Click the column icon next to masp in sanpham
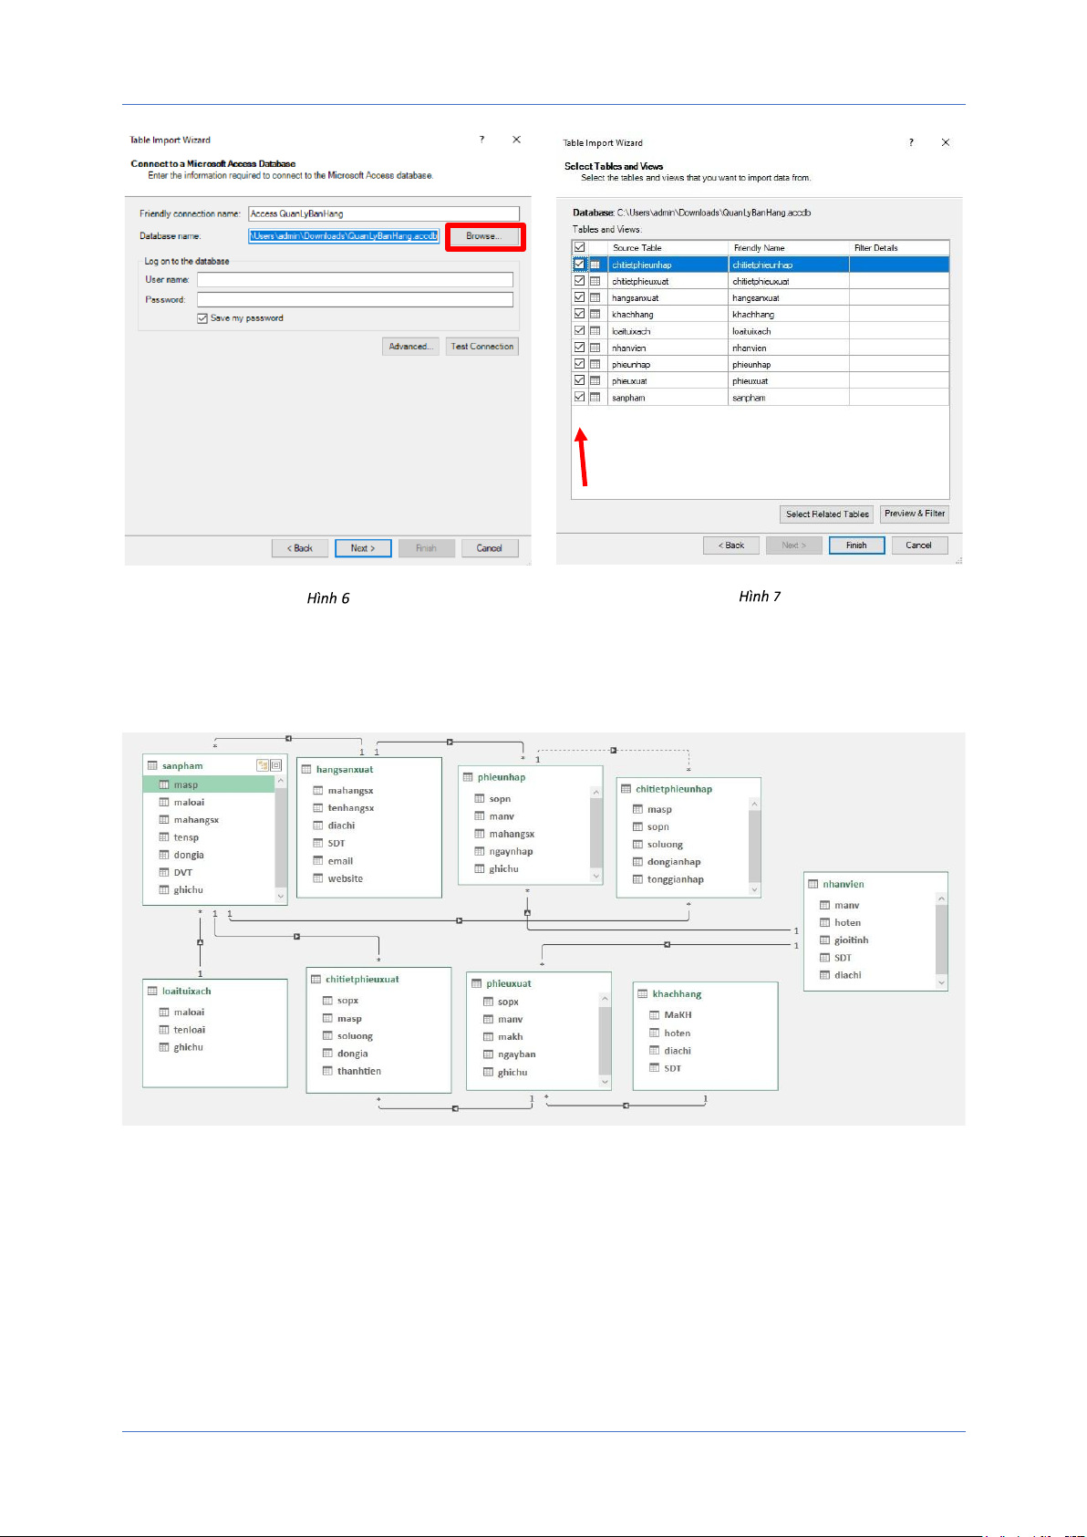Screen dimensions: 1087x1537 point(164,785)
